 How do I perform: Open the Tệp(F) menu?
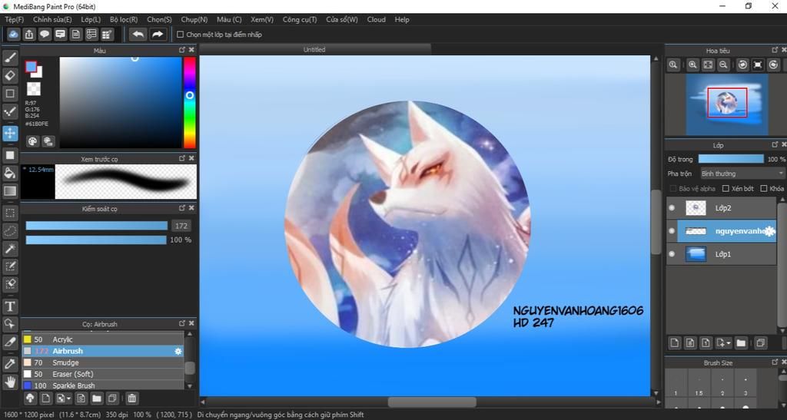pos(14,19)
